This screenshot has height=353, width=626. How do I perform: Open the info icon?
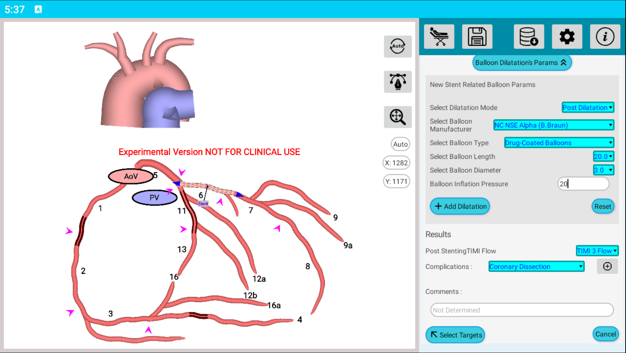coord(605,37)
